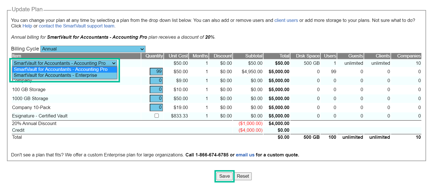
Task: Click the Credit row label
Action: [x=18, y=130]
